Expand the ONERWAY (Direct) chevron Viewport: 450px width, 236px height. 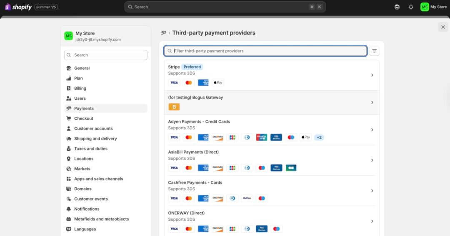pos(372,221)
